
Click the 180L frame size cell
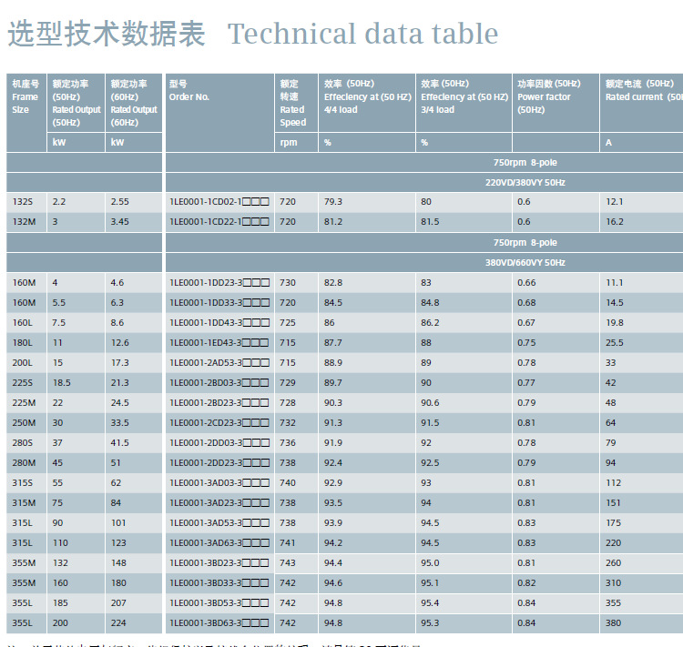[x=26, y=343]
